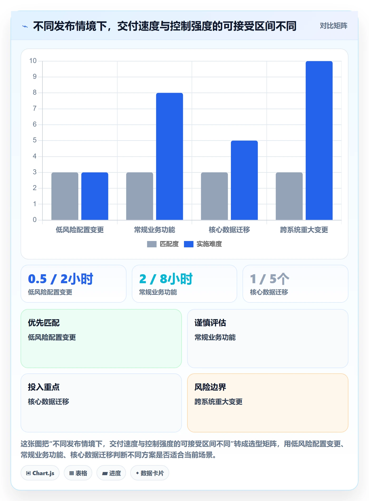Open the 优先匹配 green card
The height and width of the screenshot is (501, 369).
pos(101,339)
